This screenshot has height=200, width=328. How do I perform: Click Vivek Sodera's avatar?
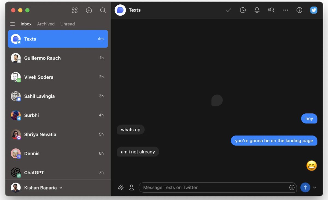pyautogui.click(x=16, y=77)
